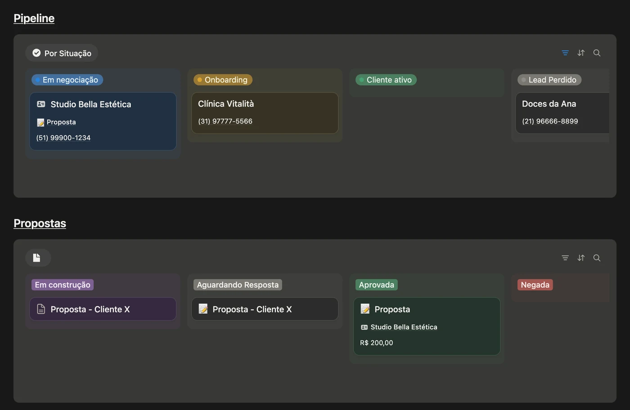This screenshot has width=630, height=410.
Task: Click phone number (51) 99900-1234
Action: 63,138
